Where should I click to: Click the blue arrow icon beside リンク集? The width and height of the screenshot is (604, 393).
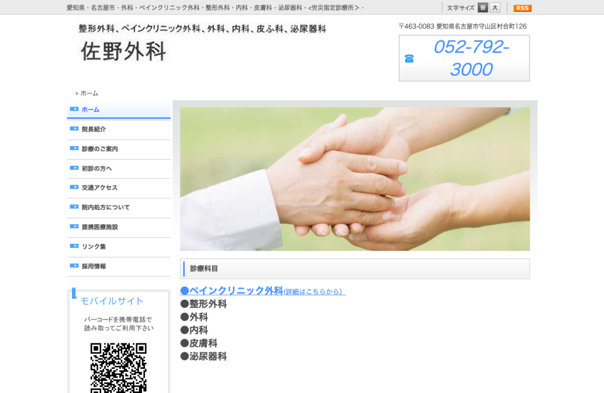74,246
